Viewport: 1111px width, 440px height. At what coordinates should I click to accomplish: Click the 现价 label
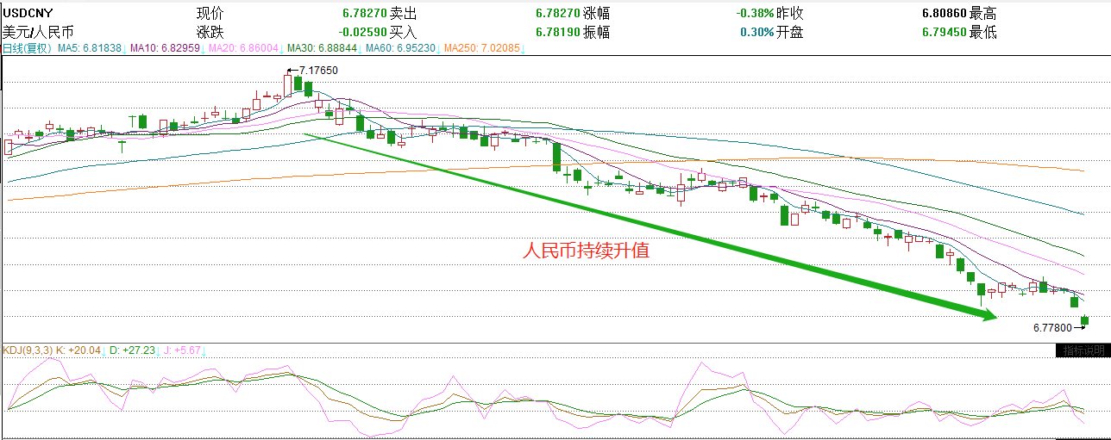coord(210,14)
